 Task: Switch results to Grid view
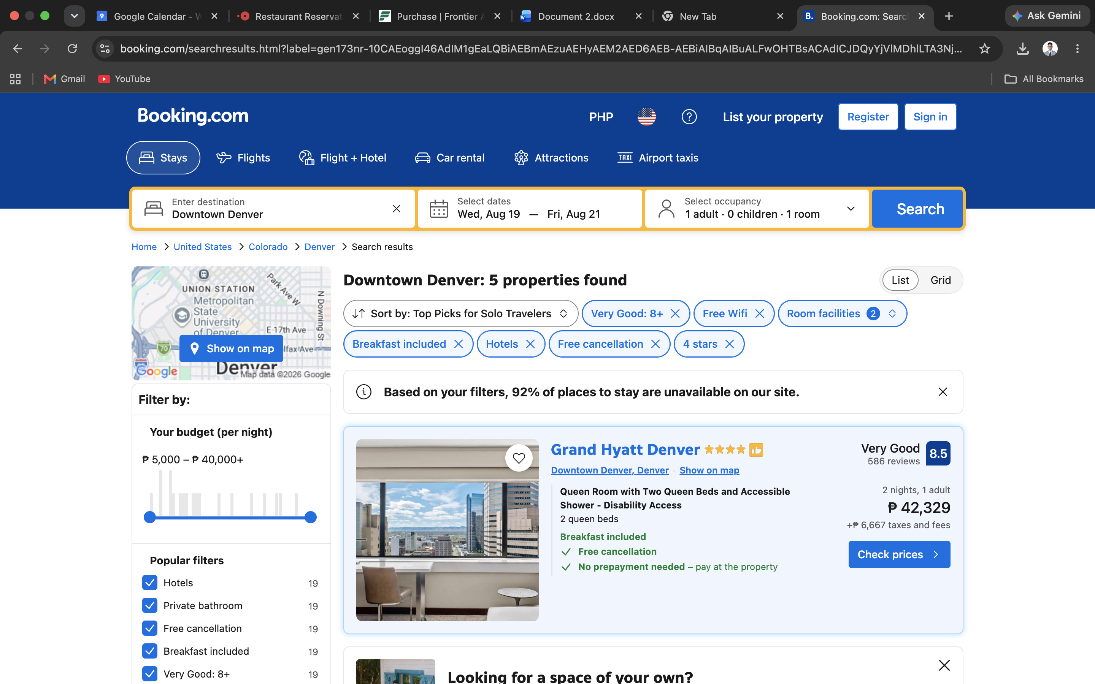(941, 280)
